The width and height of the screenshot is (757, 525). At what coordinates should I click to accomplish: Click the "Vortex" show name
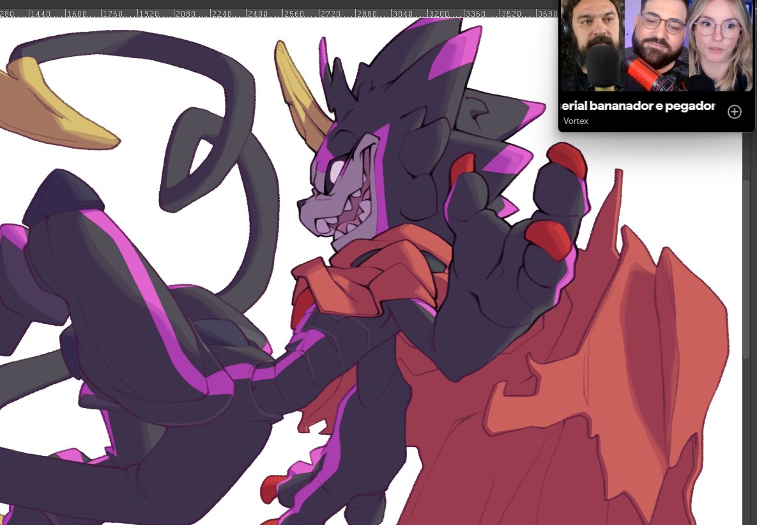coord(576,121)
